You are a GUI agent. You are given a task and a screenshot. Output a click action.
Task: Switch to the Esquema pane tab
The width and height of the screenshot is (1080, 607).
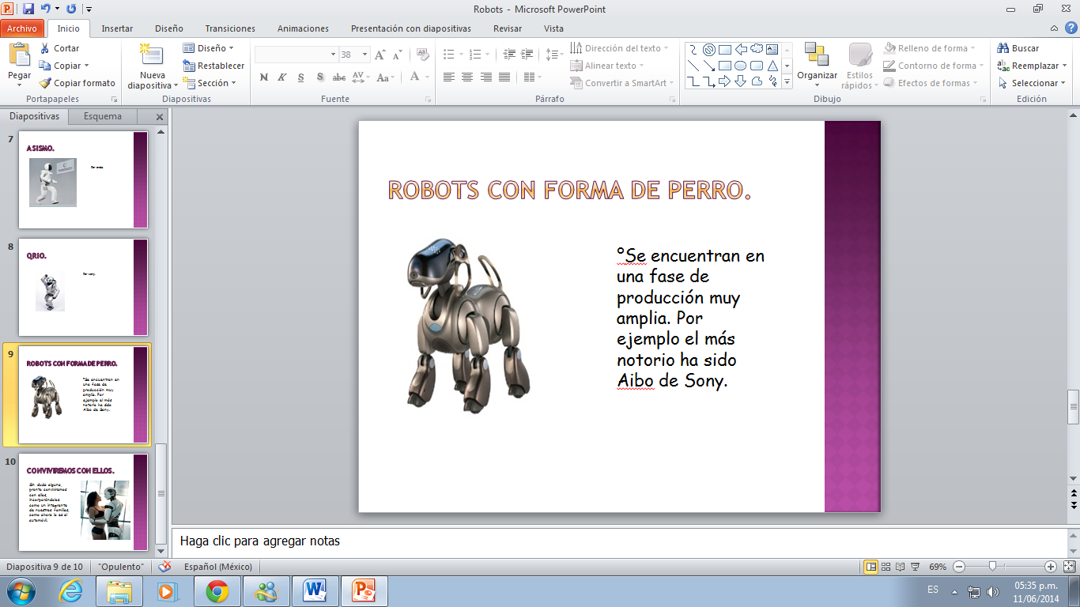[103, 116]
